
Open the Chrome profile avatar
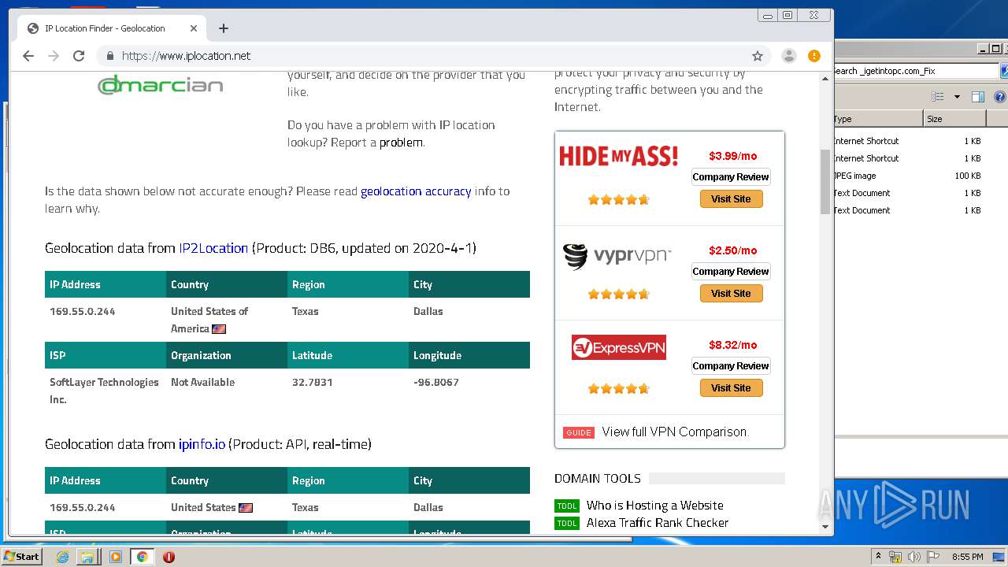click(x=788, y=56)
